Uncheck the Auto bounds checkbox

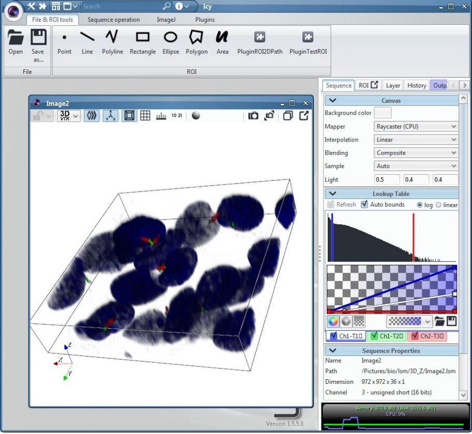(364, 205)
